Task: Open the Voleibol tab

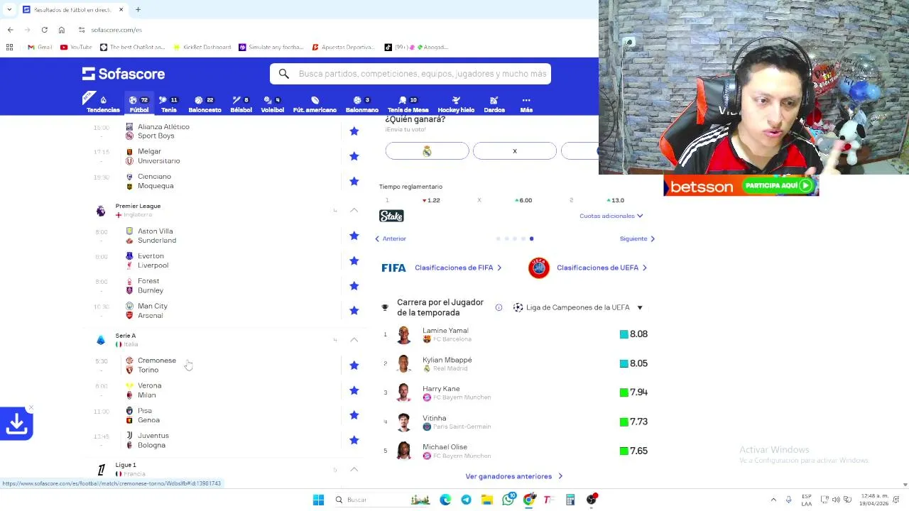Action: pyautogui.click(x=272, y=104)
